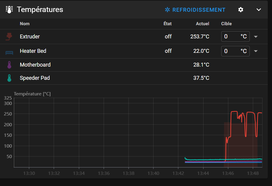Screen dimensions: 272x186
Task: Open temperature panel settings gear
Action: click(x=241, y=10)
